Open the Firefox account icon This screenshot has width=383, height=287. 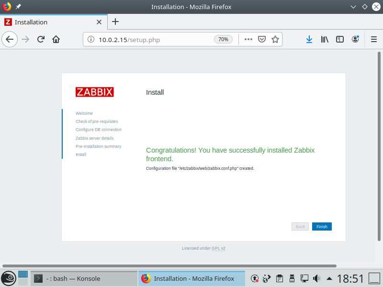coord(355,39)
